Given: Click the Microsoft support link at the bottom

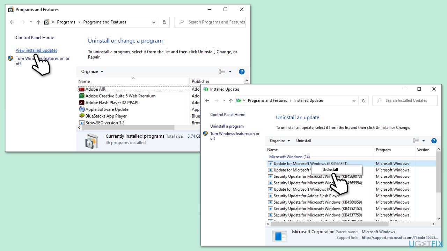Looking at the screenshot, I should tap(400, 237).
